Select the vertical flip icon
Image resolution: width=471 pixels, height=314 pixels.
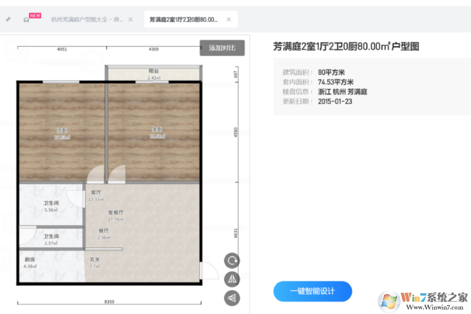[x=232, y=297]
